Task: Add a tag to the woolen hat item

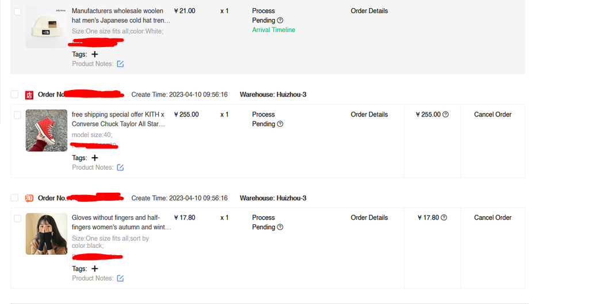Action: tap(95, 54)
